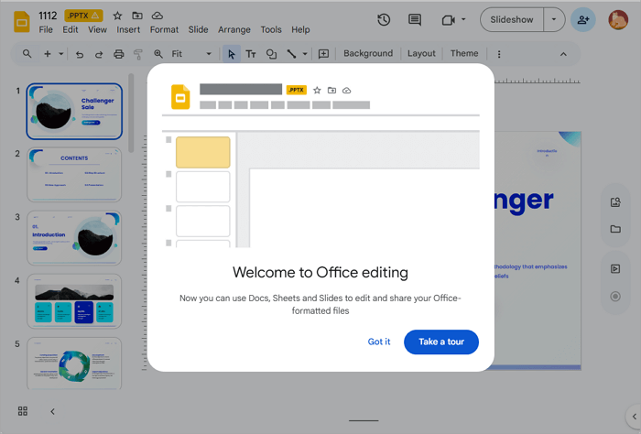Viewport: 641px width, 434px height.
Task: Click the 1112 document title
Action: [x=48, y=16]
